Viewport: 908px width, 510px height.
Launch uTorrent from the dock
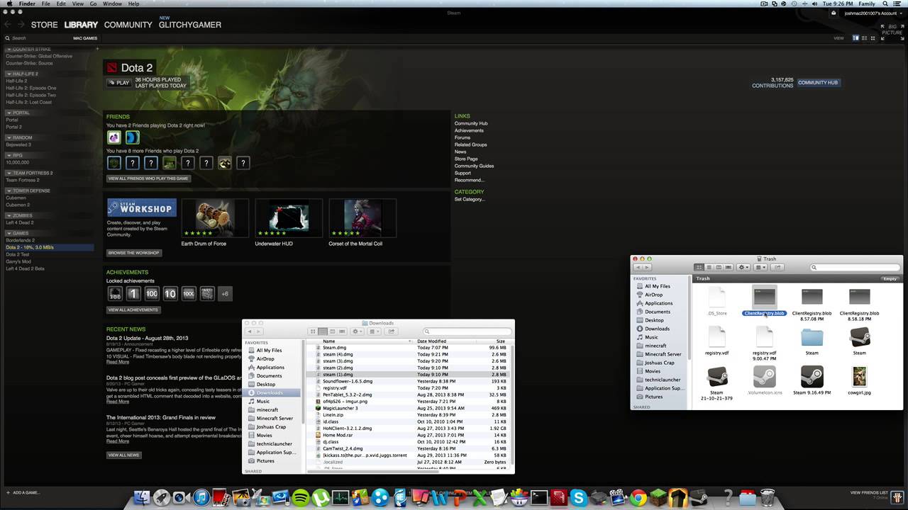[x=321, y=498]
